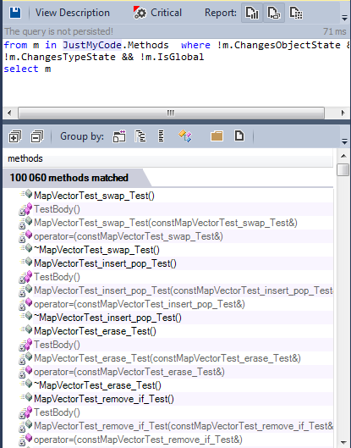Select MapVectorTest_swap_Test() method row

coord(94,196)
